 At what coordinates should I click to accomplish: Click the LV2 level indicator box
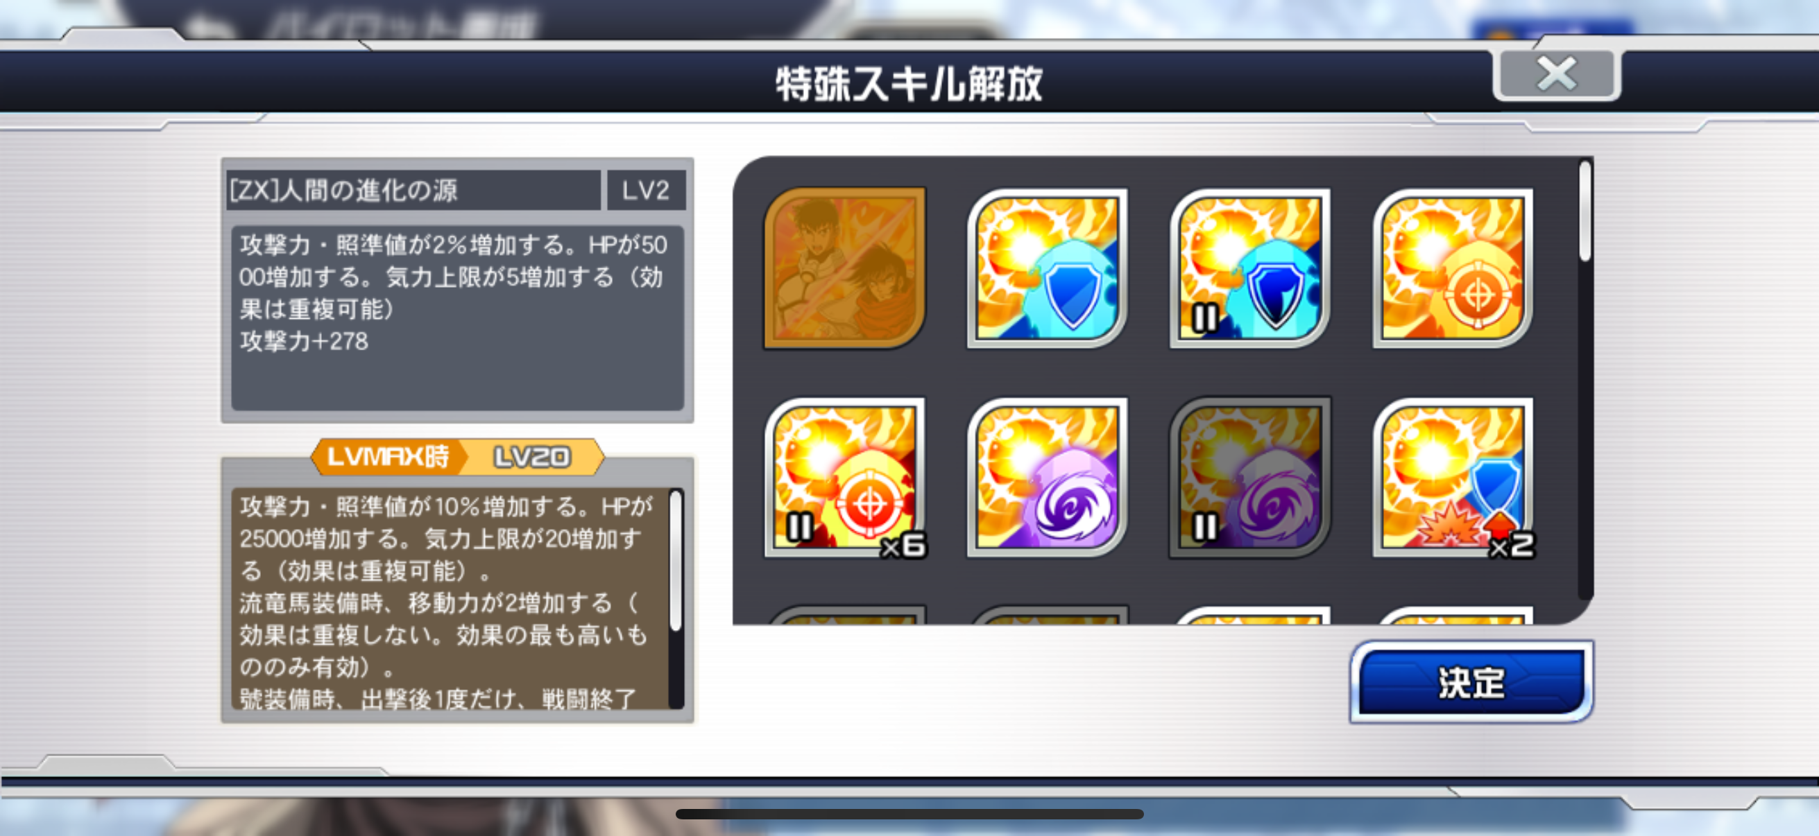(646, 190)
